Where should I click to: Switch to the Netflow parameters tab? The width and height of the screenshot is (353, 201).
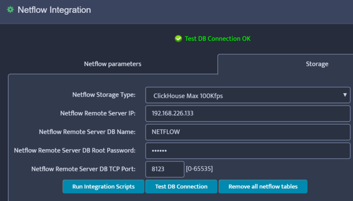pos(113,64)
